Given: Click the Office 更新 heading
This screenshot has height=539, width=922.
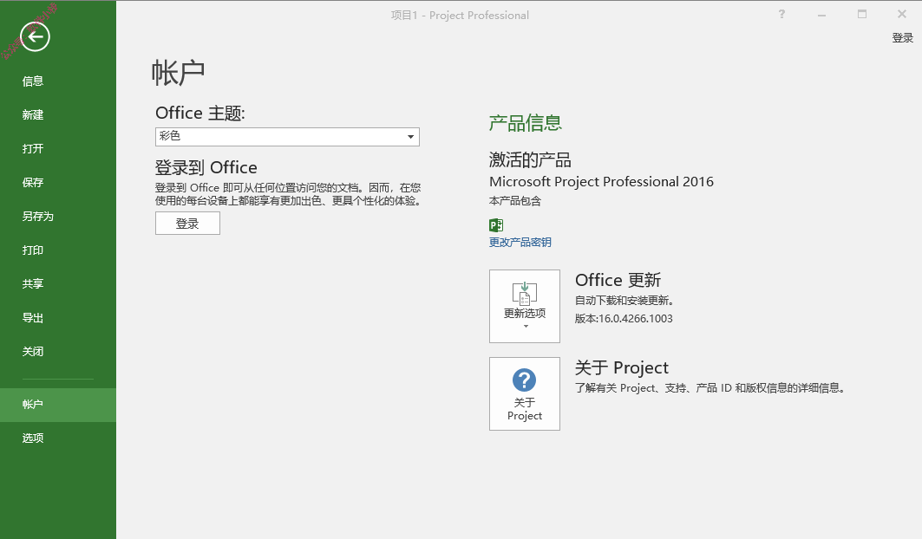Looking at the screenshot, I should (x=618, y=280).
